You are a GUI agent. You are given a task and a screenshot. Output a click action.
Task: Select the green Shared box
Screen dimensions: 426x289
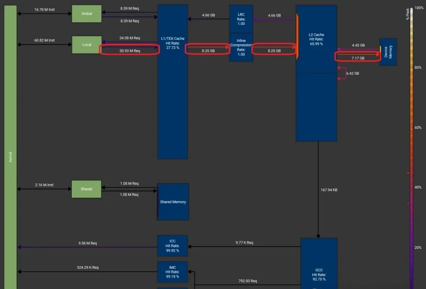coord(86,189)
